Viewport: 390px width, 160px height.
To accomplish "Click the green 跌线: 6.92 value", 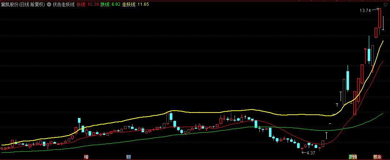I will tap(110, 4).
